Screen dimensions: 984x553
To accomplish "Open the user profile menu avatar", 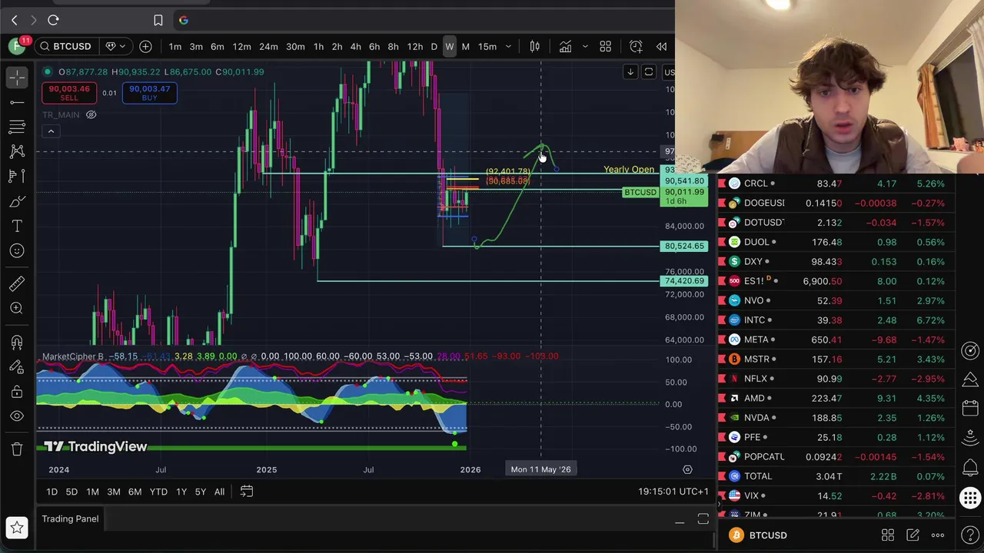I will point(17,47).
